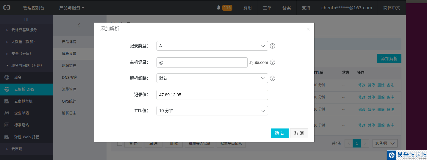Screen dimensions: 427x160
Task: Click the Aliyun logo icon
Action: 7,8
